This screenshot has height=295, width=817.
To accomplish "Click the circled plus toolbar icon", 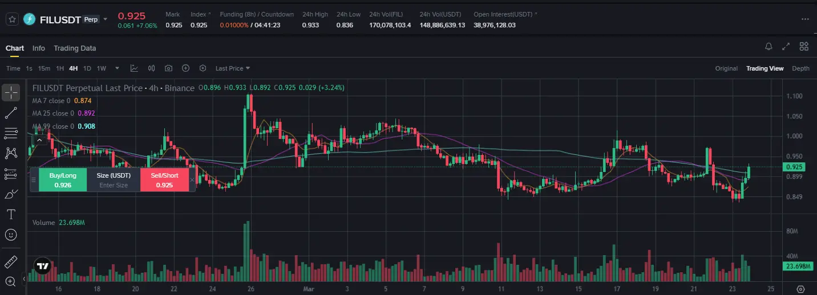I will (x=185, y=68).
